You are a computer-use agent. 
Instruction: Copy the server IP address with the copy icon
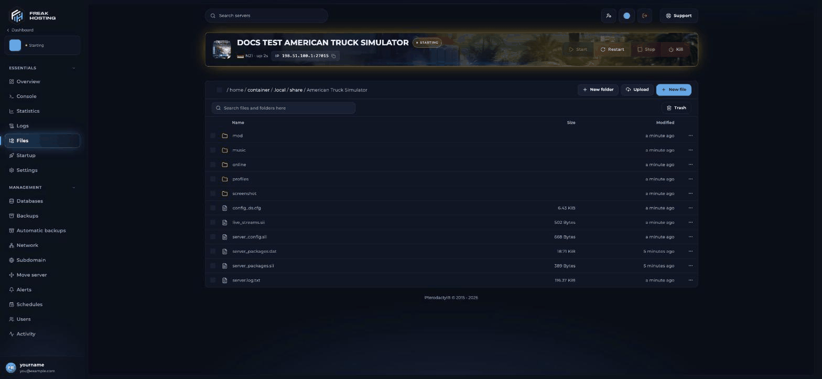tap(333, 56)
